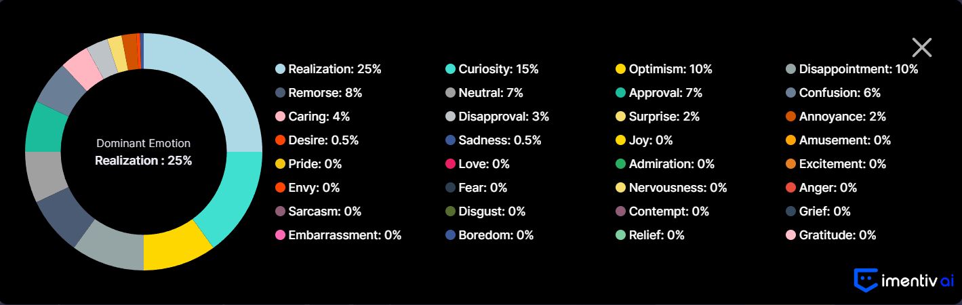Click the Caring legend pink dot
The height and width of the screenshot is (305, 962).
(x=280, y=117)
